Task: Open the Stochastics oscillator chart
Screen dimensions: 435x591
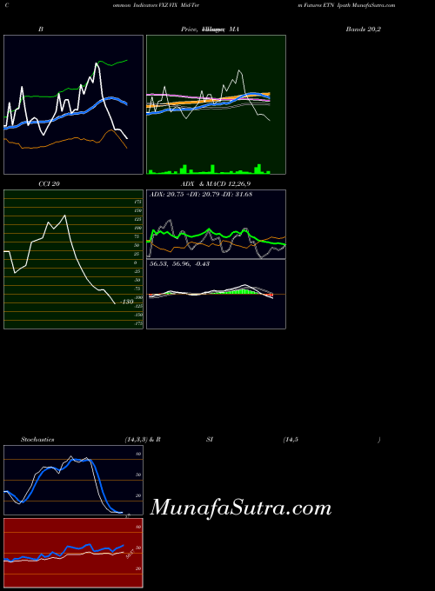Action: point(74,480)
